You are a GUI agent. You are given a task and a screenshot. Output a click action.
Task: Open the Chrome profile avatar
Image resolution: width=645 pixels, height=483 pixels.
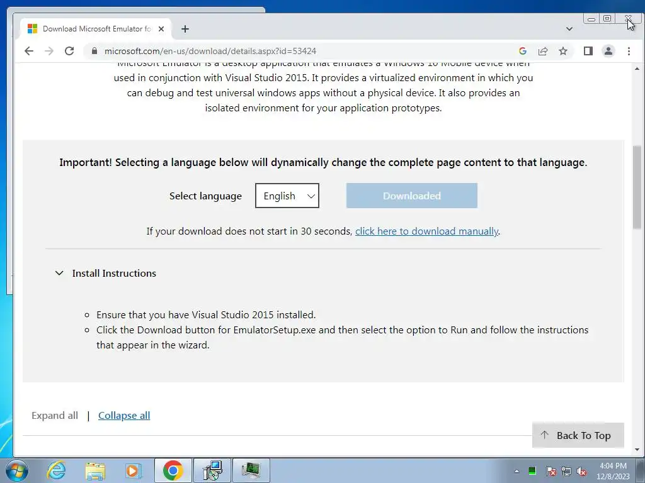pos(608,51)
